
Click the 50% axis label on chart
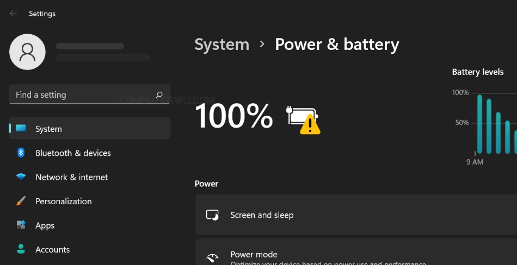tap(462, 123)
